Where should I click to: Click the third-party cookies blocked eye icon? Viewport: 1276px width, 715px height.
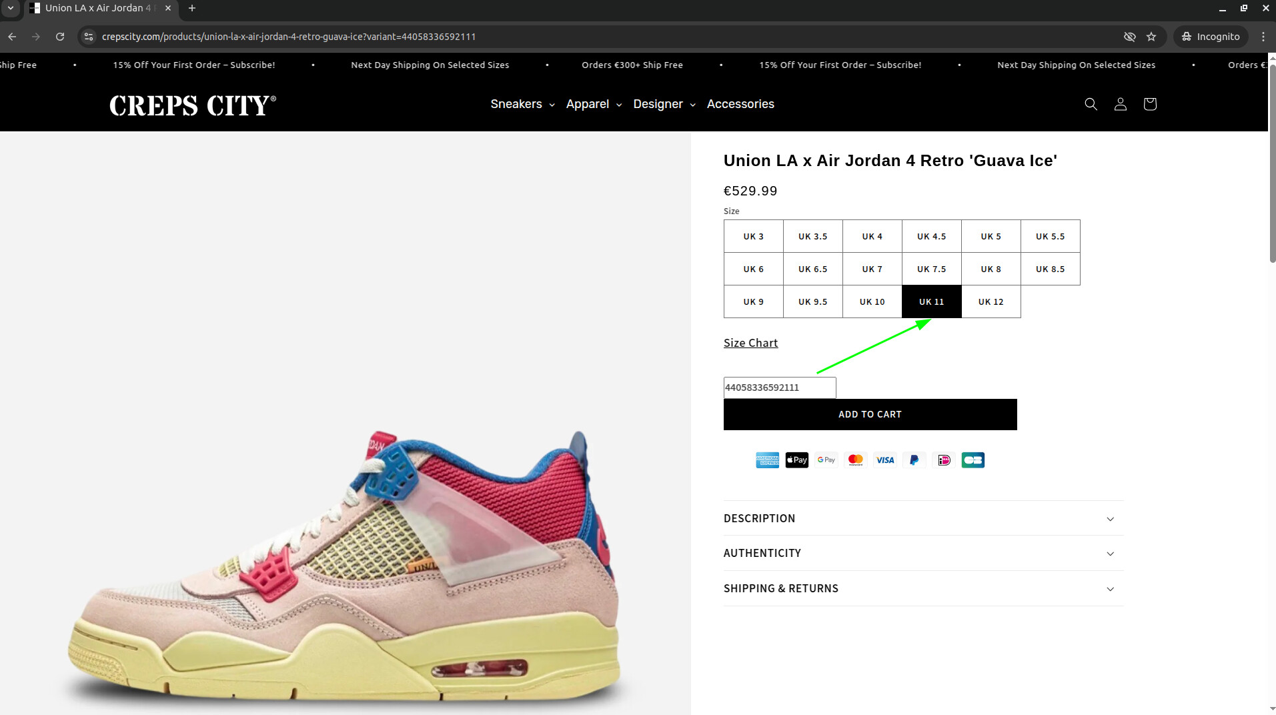(1129, 37)
